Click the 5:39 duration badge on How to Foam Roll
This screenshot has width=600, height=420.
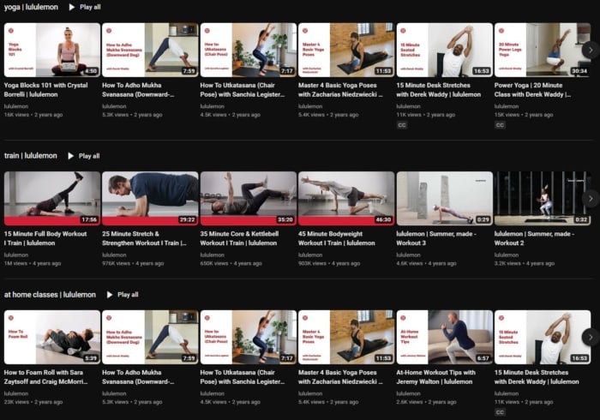point(91,358)
